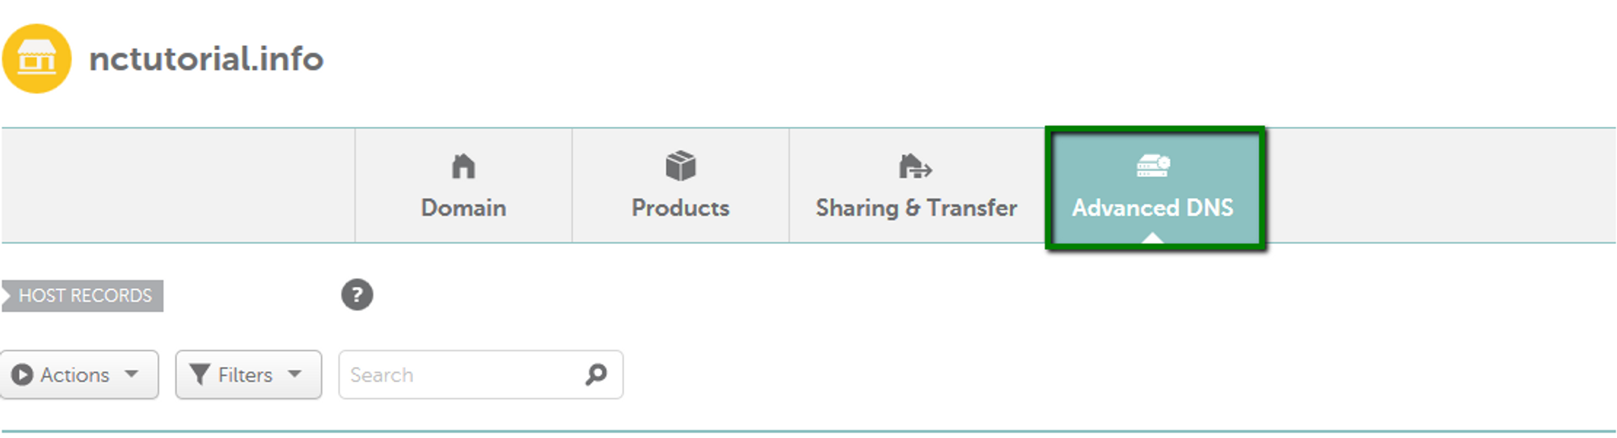
Task: Click the funnel icon in Filters
Action: tap(199, 374)
